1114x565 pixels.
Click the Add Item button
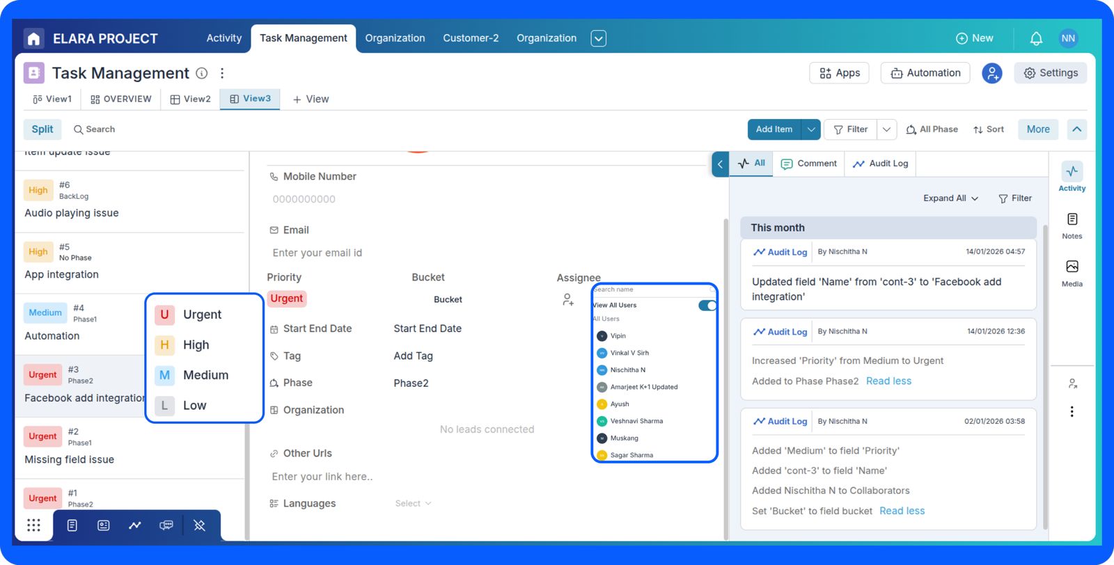click(x=774, y=129)
